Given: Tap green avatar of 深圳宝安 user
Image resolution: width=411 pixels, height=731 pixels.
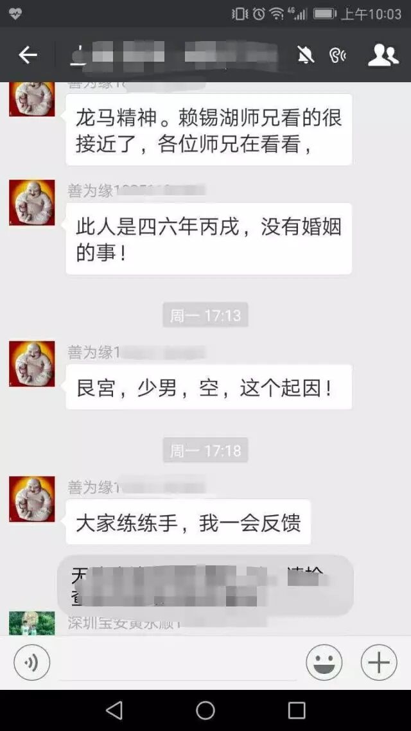Looking at the screenshot, I should [x=31, y=623].
